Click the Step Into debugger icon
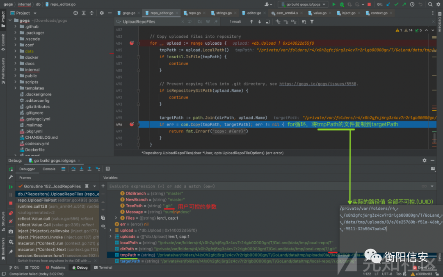Screen dimensions: 443x277 [81, 169]
